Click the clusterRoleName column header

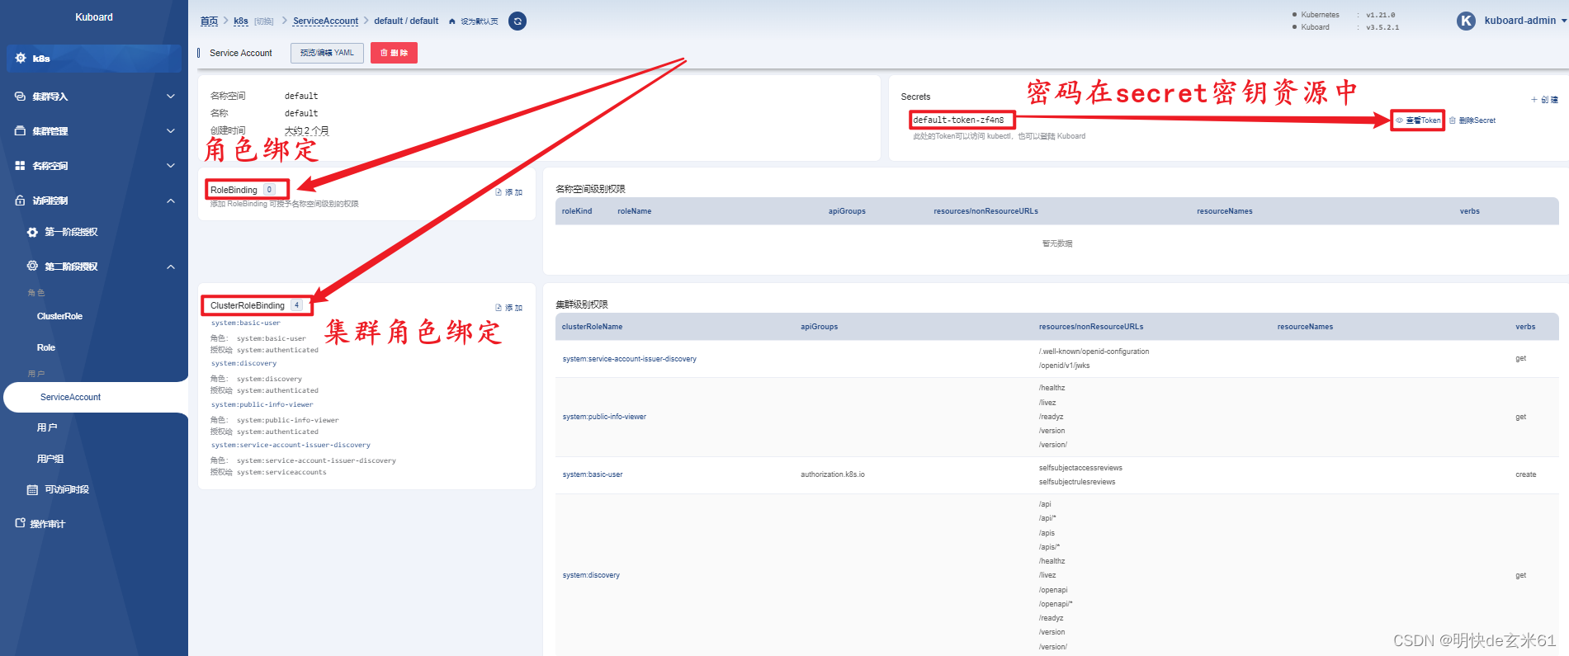click(592, 328)
